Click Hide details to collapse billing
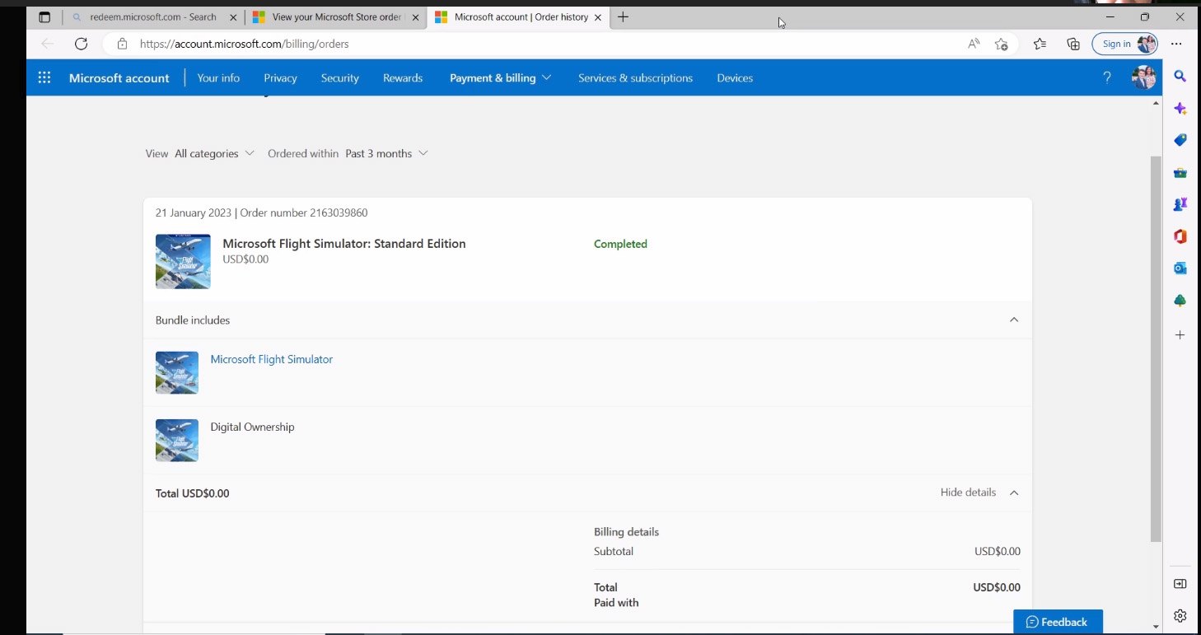This screenshot has width=1201, height=635. [979, 493]
